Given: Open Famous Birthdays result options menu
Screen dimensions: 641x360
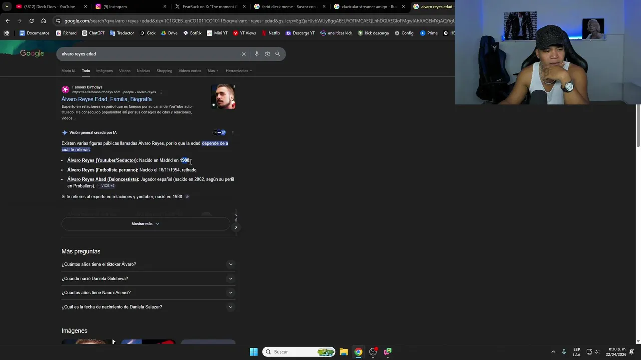Looking at the screenshot, I should click(161, 92).
